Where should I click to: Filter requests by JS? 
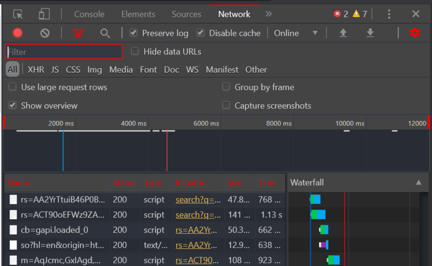point(55,70)
